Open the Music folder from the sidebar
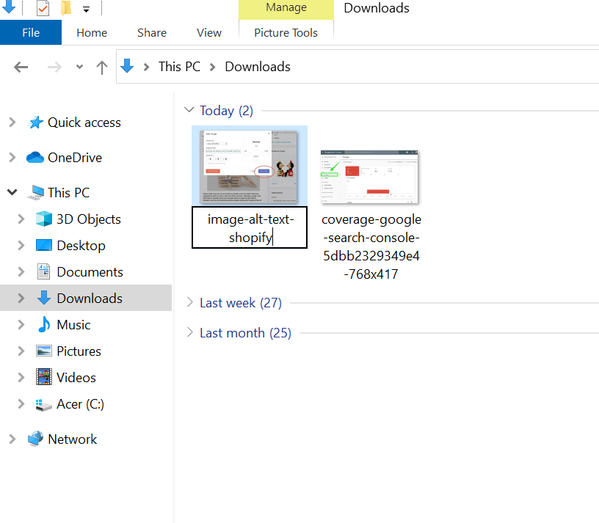The image size is (599, 523). 72,324
